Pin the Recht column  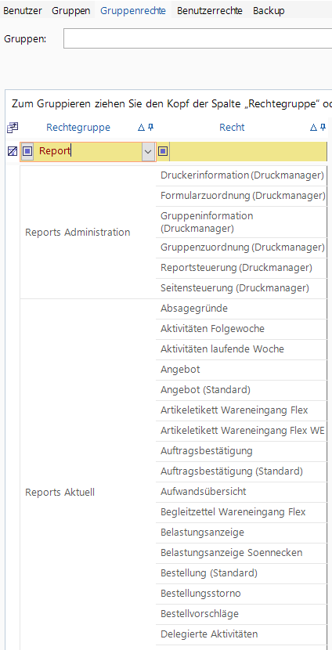click(x=323, y=128)
